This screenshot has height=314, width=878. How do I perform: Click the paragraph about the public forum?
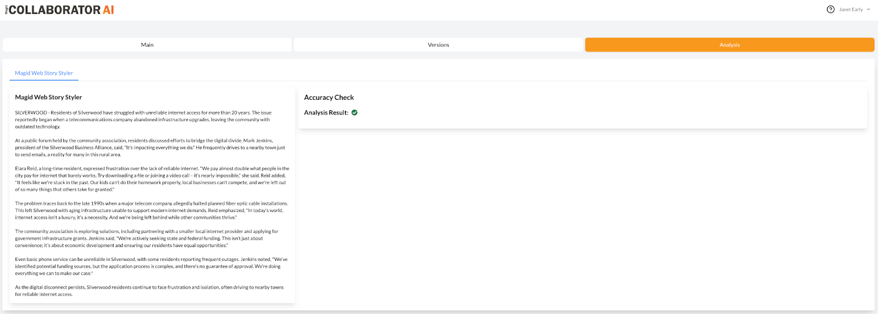pyautogui.click(x=148, y=147)
